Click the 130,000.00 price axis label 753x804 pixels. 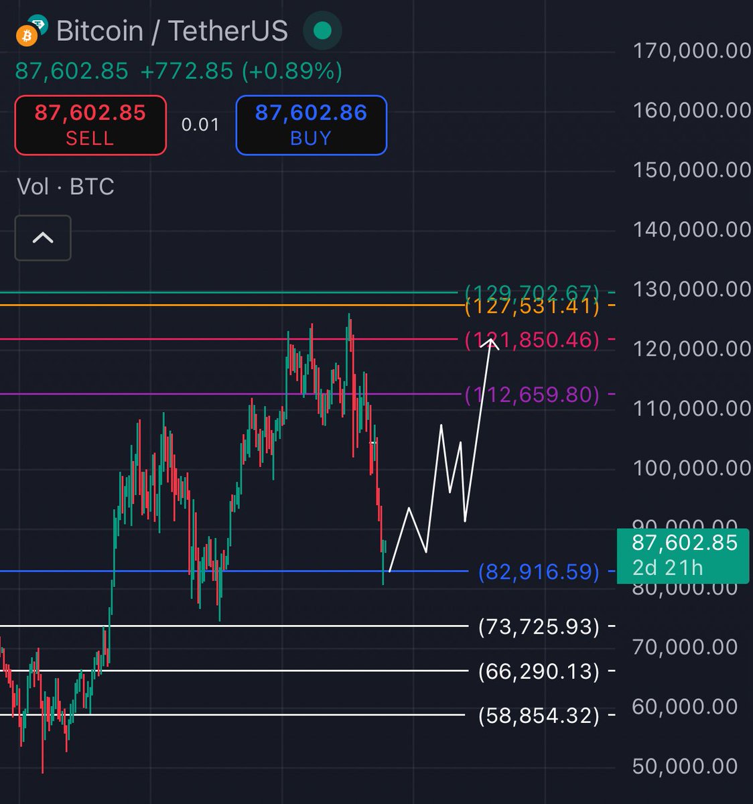[x=691, y=289]
